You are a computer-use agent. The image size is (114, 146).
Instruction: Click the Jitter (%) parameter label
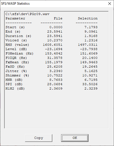click(x=16, y=71)
